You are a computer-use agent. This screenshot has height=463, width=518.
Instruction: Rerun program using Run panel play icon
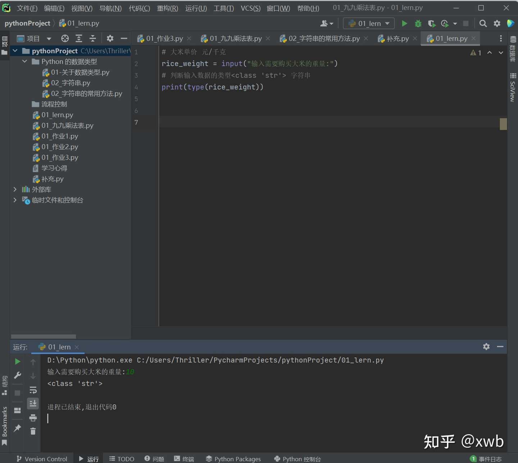pos(17,362)
